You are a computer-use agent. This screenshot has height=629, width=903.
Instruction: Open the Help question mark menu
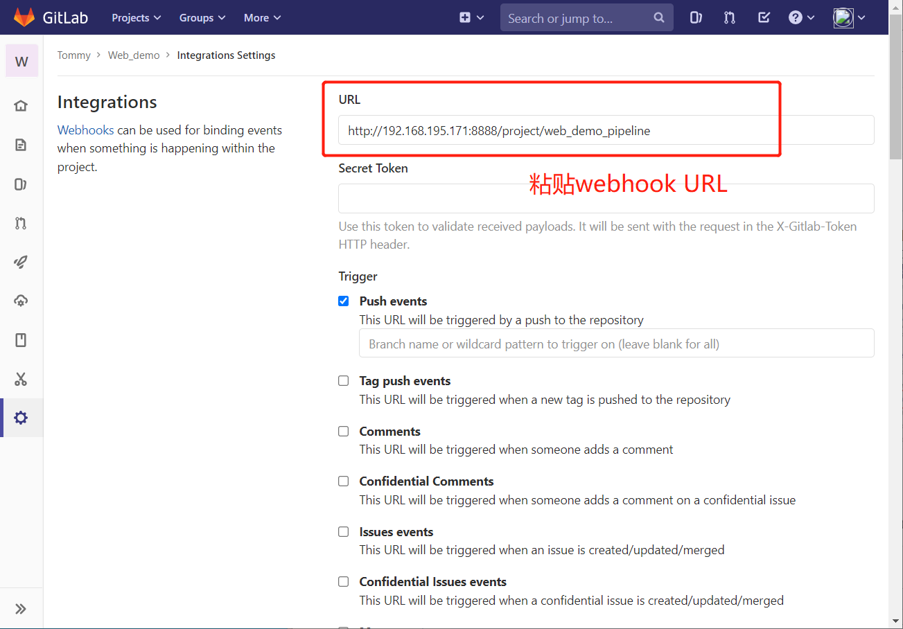coord(802,18)
